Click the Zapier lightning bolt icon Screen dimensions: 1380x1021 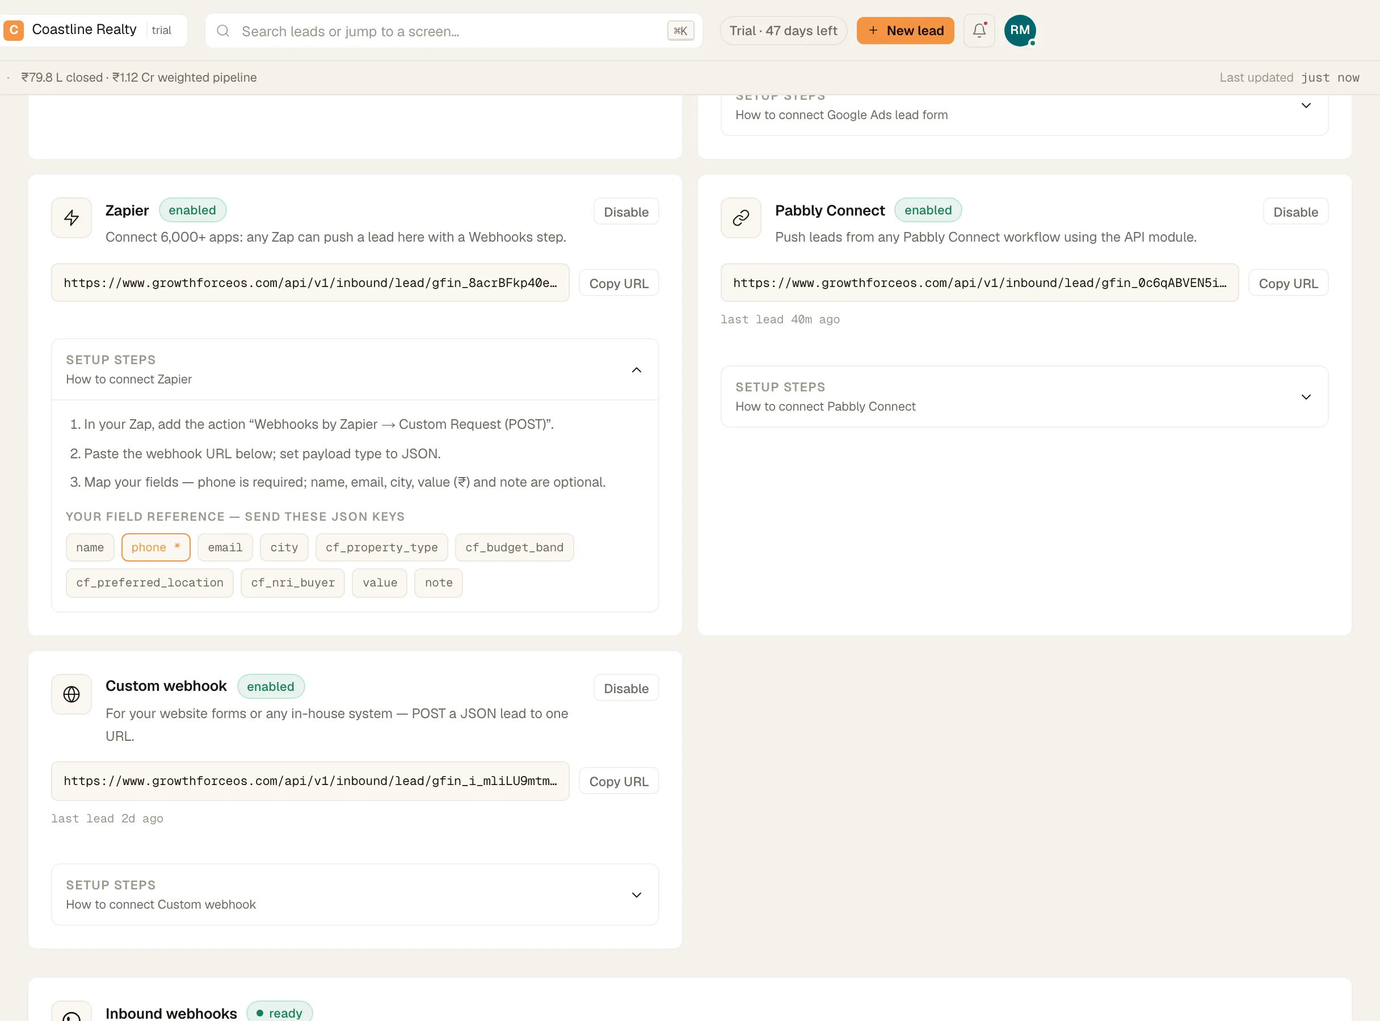(71, 218)
